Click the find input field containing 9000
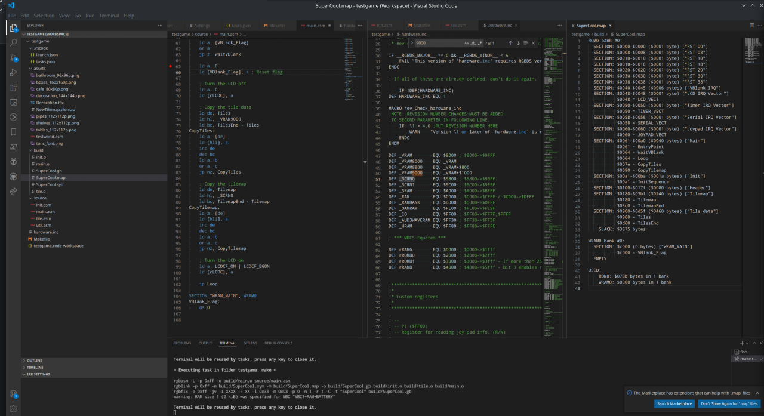The width and height of the screenshot is (764, 416). (x=436, y=43)
